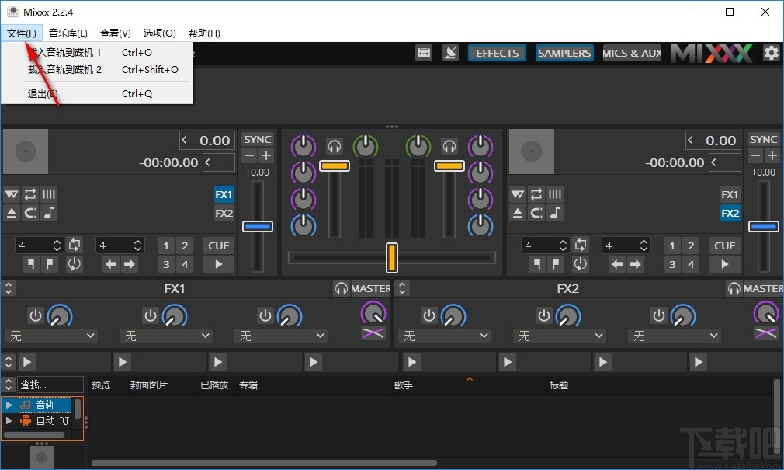The width and height of the screenshot is (784, 470).
Task: Choose 载入音轨到碟机 2 from the menu
Action: pyautogui.click(x=66, y=69)
